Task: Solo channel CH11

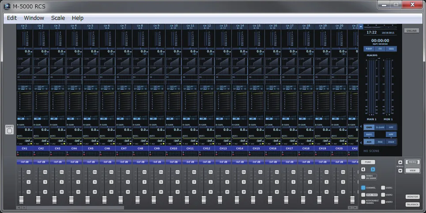Action: pyautogui.click(x=194, y=182)
